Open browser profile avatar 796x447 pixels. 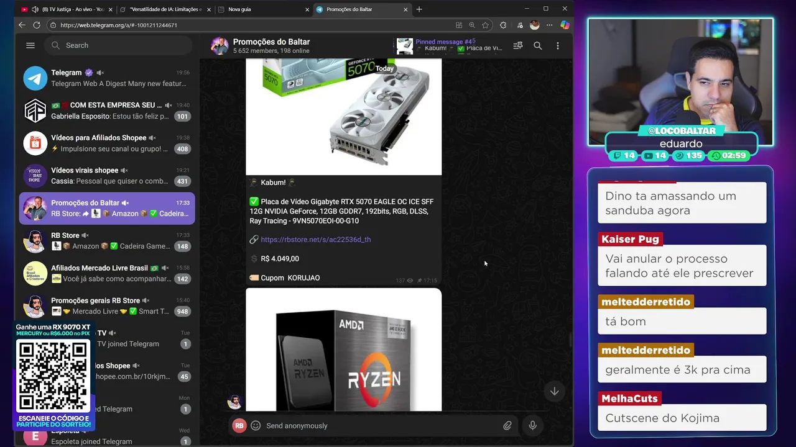click(534, 25)
